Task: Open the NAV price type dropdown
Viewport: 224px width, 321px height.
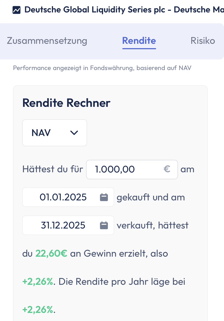Action: coord(55,133)
